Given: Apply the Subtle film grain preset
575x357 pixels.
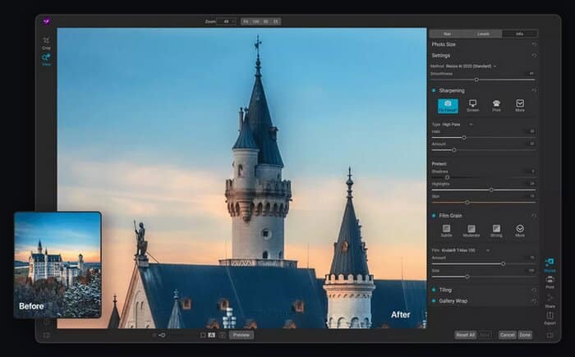Looking at the screenshot, I should pos(446,231).
